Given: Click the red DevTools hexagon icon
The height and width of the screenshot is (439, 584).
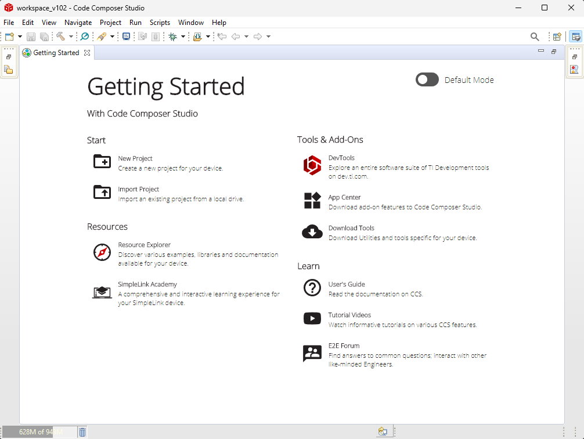Looking at the screenshot, I should pyautogui.click(x=312, y=165).
